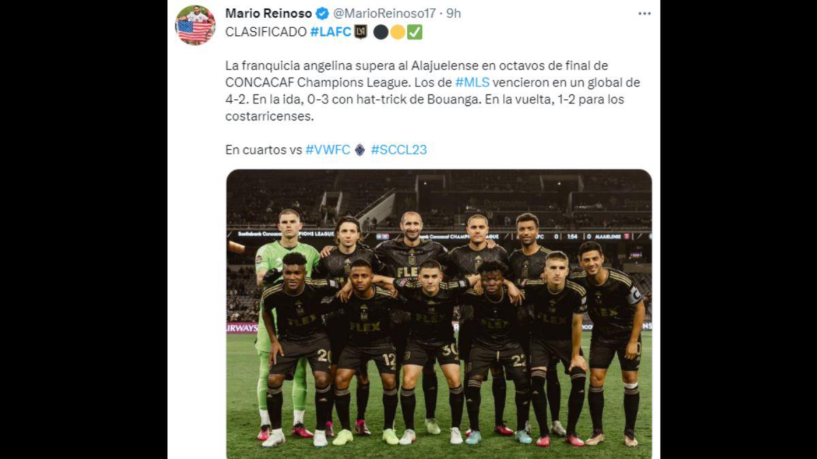This screenshot has width=817, height=459.
Task: Open the #VWFC hashtag link
Action: 328,150
